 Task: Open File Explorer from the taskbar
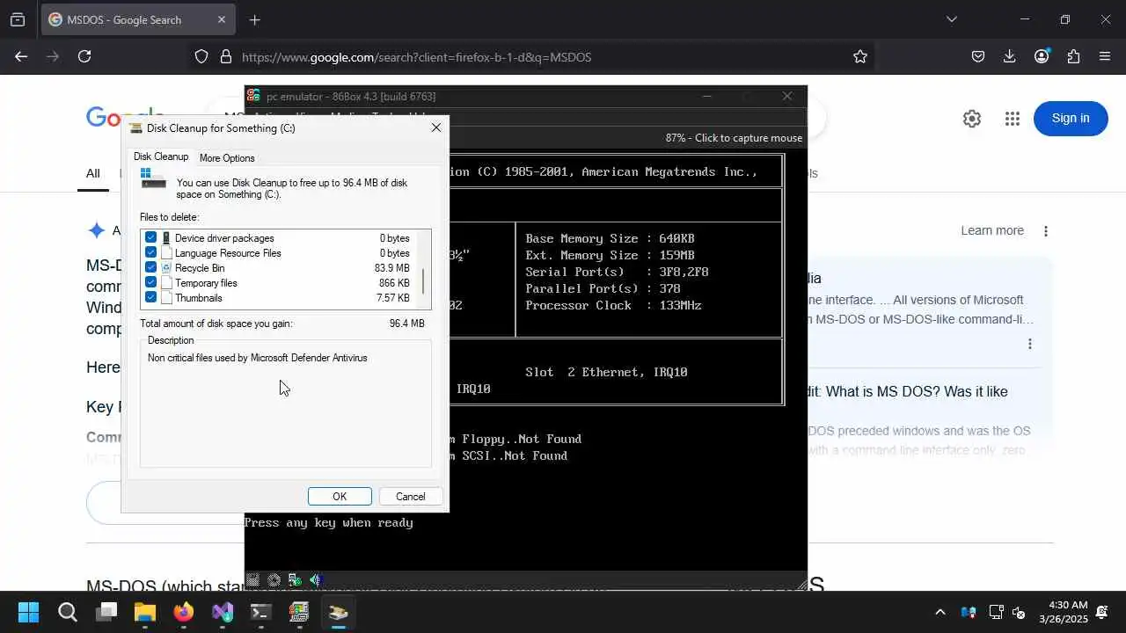[x=144, y=612]
